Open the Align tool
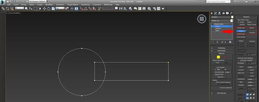 point(125,8)
